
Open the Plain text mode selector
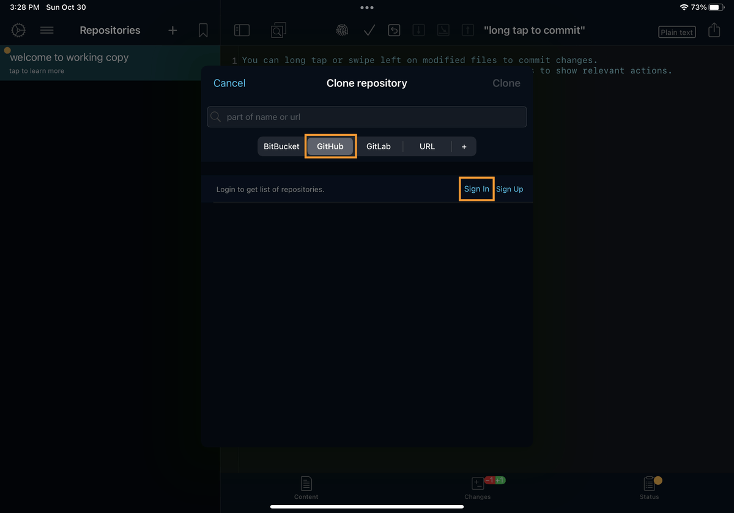click(677, 31)
